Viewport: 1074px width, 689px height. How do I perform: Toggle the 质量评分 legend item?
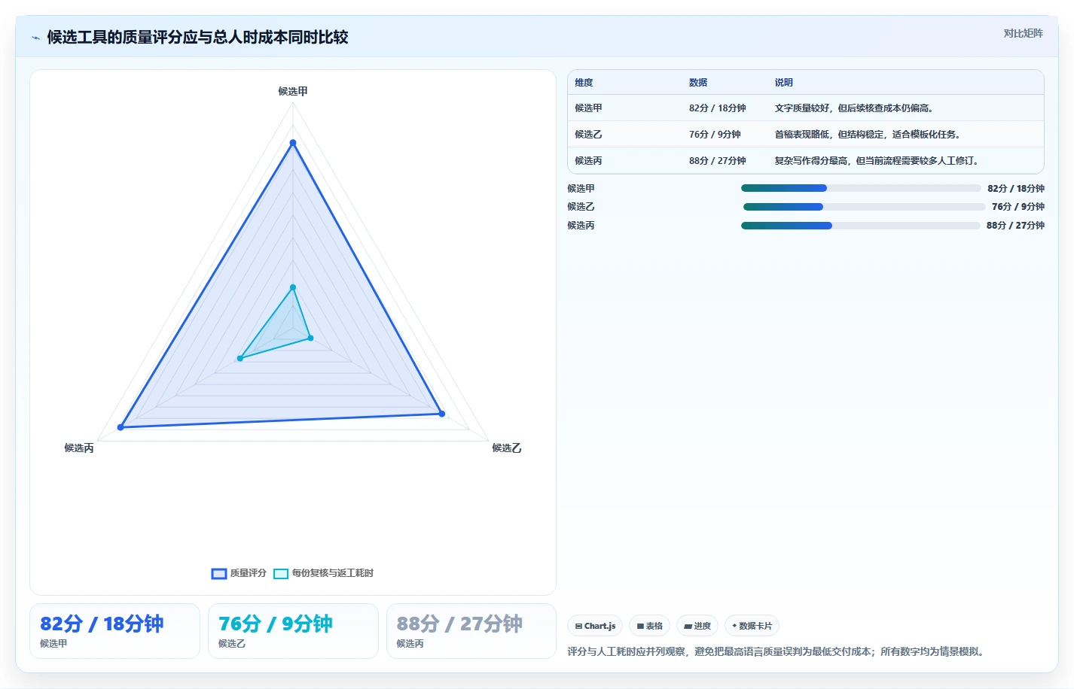click(x=240, y=573)
